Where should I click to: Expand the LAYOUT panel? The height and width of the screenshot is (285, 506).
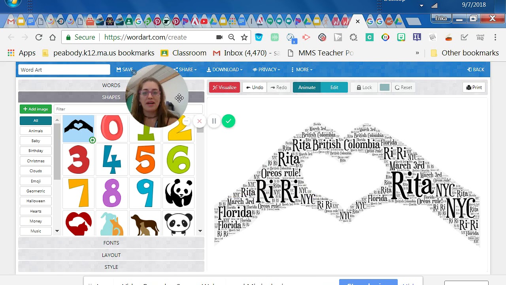click(x=111, y=255)
